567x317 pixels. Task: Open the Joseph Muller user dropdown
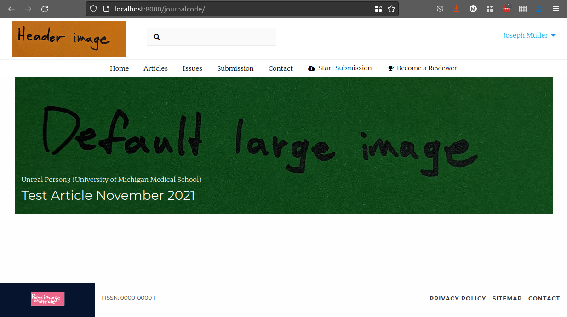529,35
